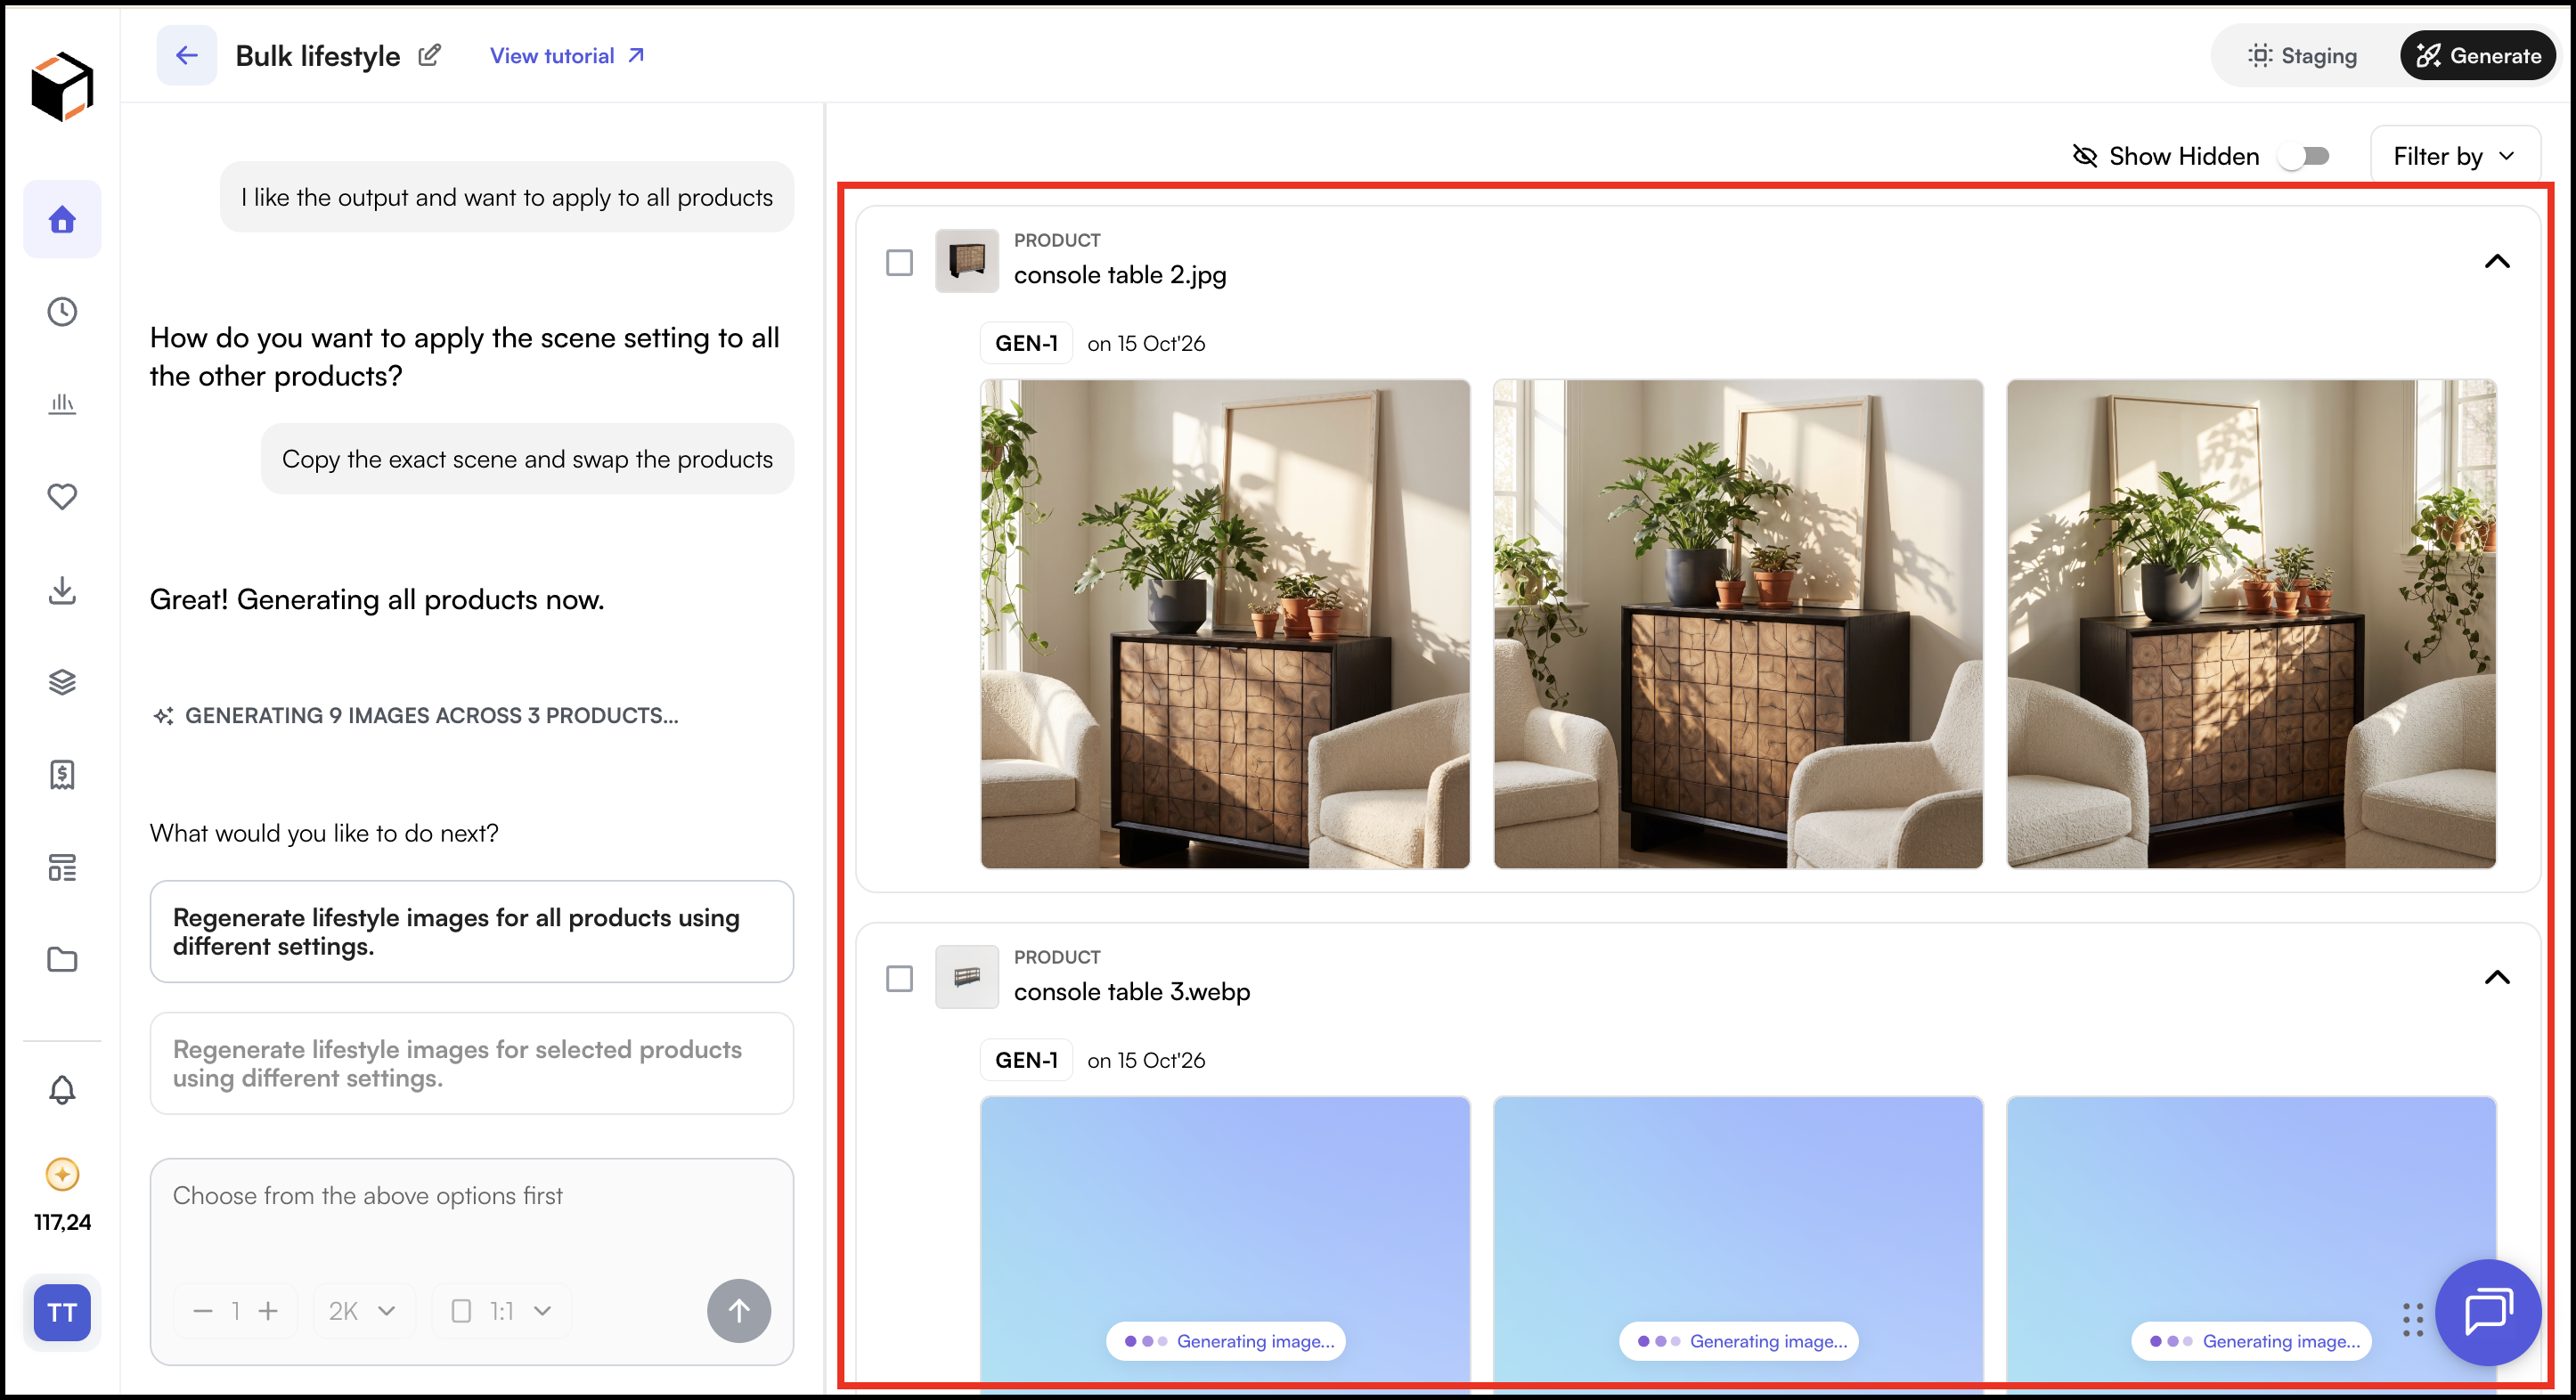Click the GEN-1 tag under console table 2.jpg
Screen dimensions: 2576x1400
1026,343
